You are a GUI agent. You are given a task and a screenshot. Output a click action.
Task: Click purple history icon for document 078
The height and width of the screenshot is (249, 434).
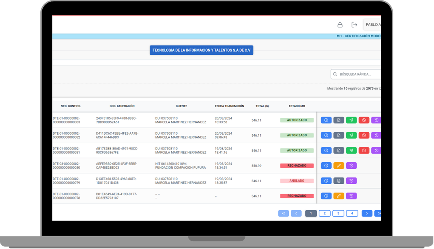[x=351, y=196]
